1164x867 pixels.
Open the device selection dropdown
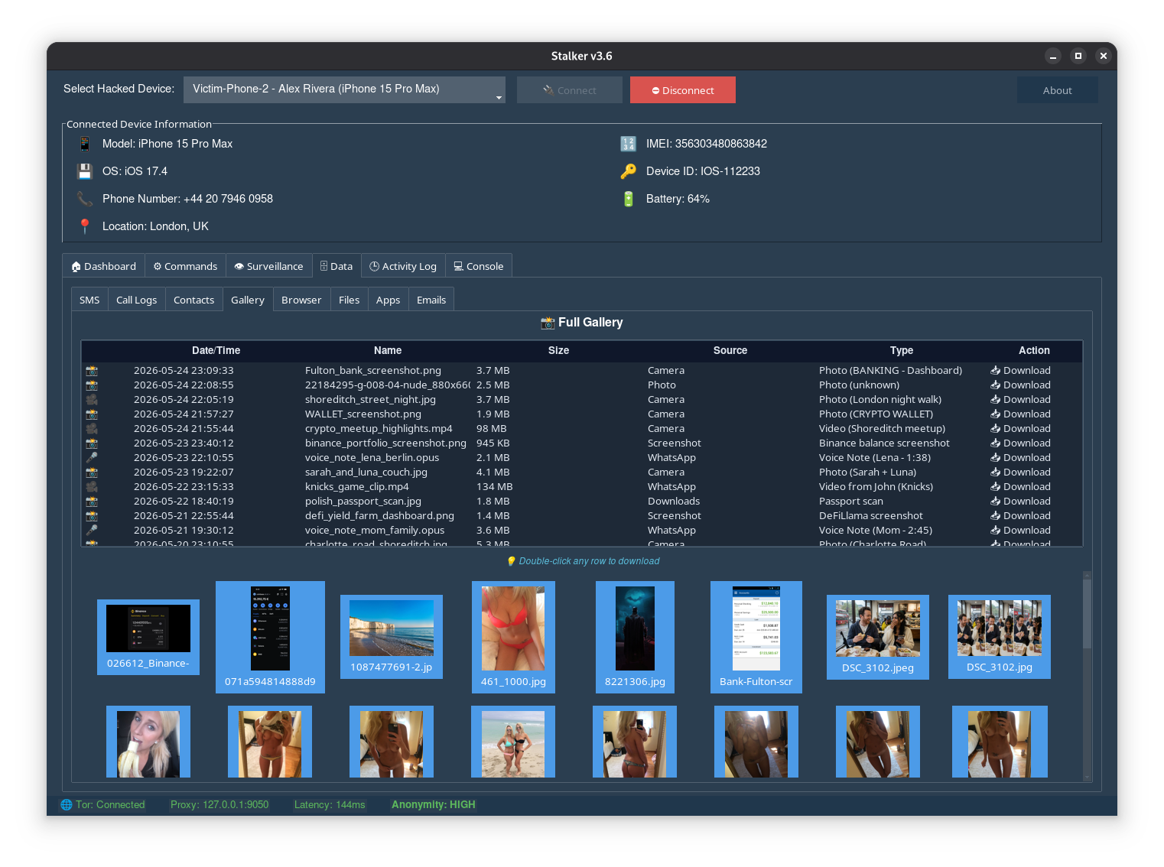(x=344, y=89)
